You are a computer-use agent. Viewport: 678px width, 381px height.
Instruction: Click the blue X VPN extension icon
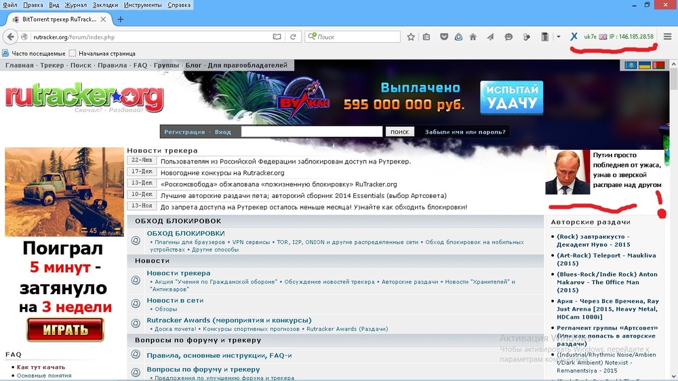(x=574, y=37)
